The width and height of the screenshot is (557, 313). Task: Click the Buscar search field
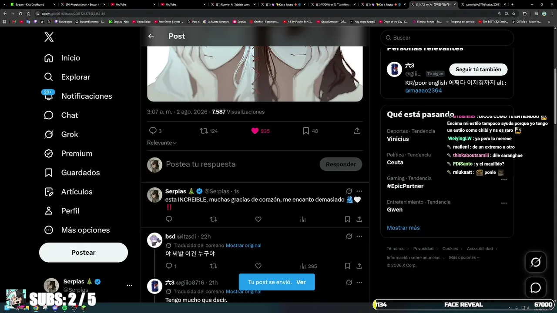(447, 38)
